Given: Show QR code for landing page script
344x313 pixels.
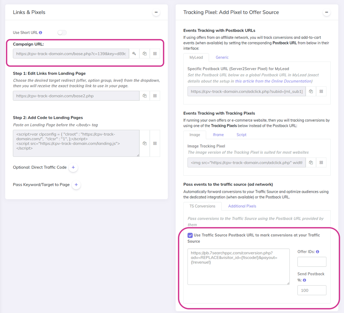Looking at the screenshot, I should click(x=155, y=143).
